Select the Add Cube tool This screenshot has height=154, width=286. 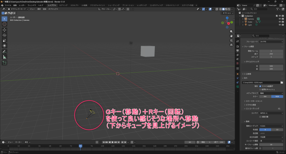point(4,63)
